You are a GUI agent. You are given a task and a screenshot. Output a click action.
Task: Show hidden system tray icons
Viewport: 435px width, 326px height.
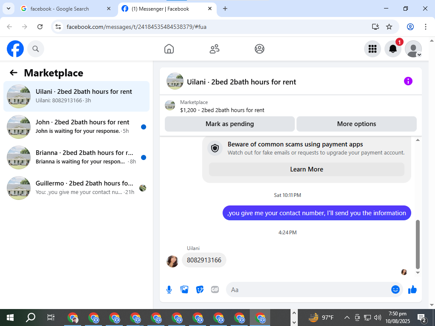(347, 318)
